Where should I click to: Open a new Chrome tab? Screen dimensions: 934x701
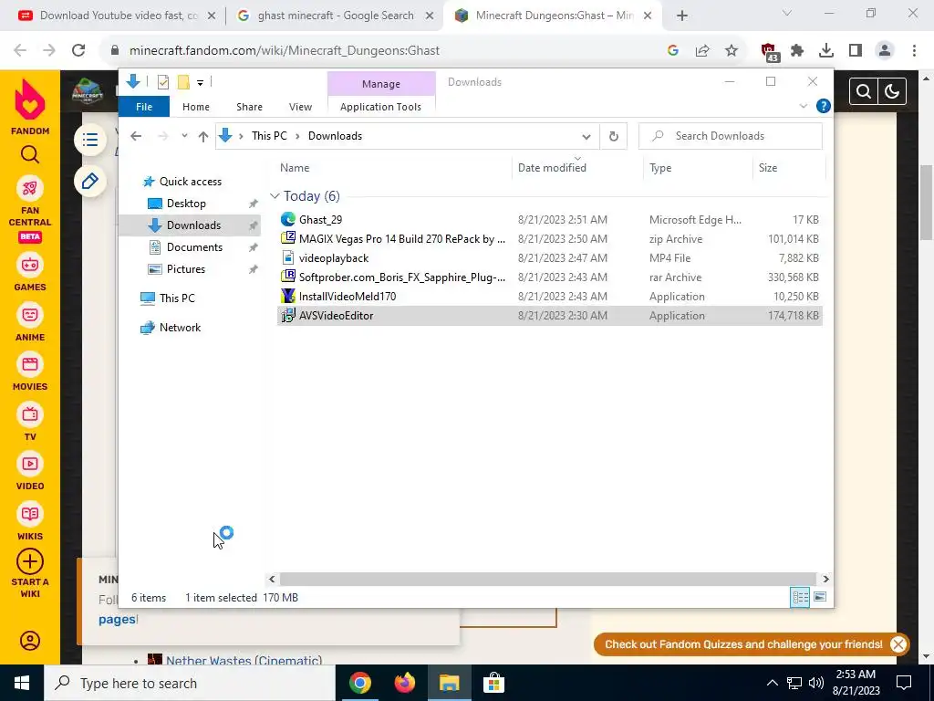click(682, 16)
